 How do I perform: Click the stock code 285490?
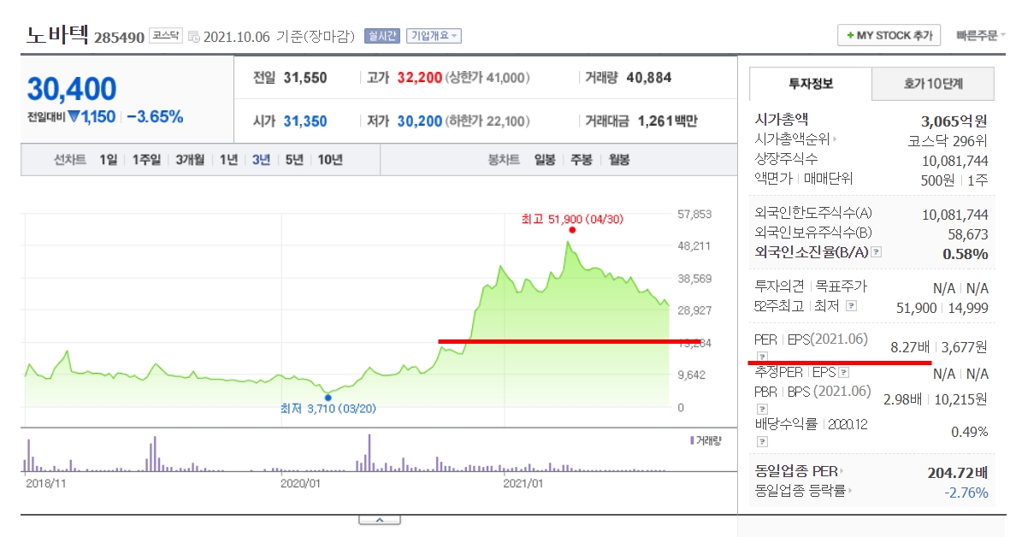[119, 38]
